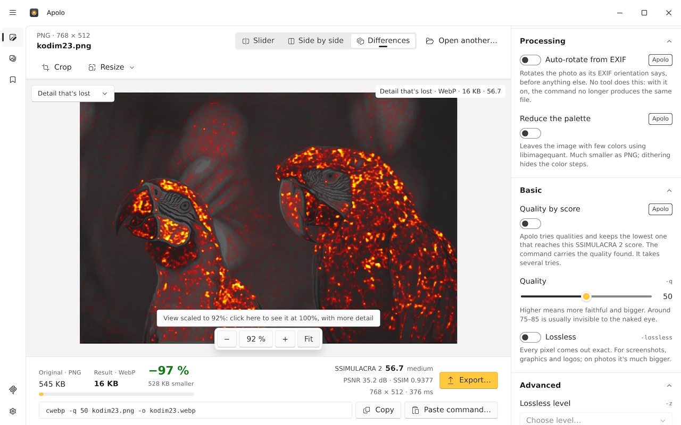Toggle Auto-rotate from EXIF switch

pyautogui.click(x=530, y=60)
